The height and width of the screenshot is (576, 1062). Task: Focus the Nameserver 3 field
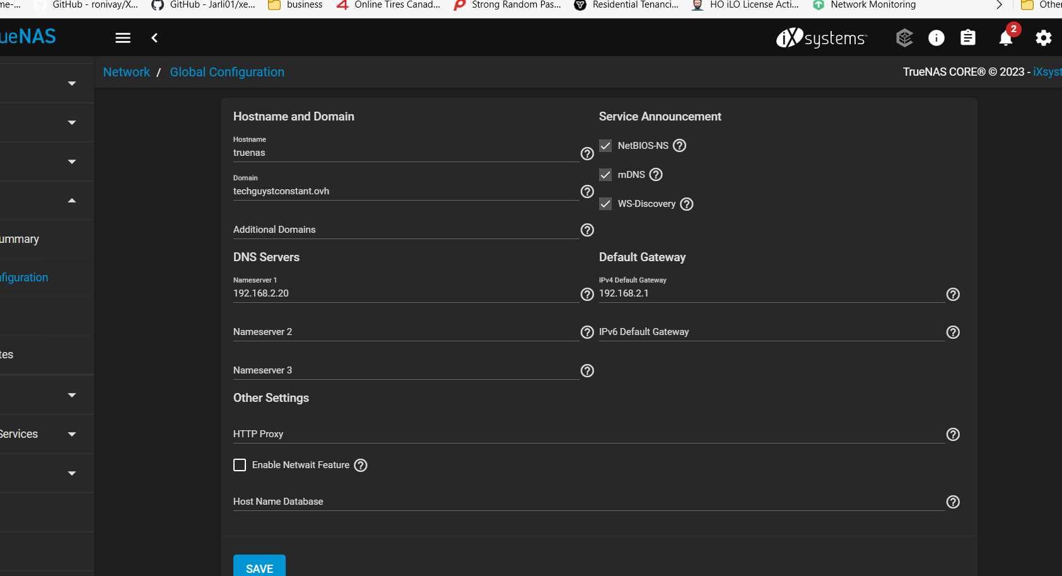click(x=406, y=370)
